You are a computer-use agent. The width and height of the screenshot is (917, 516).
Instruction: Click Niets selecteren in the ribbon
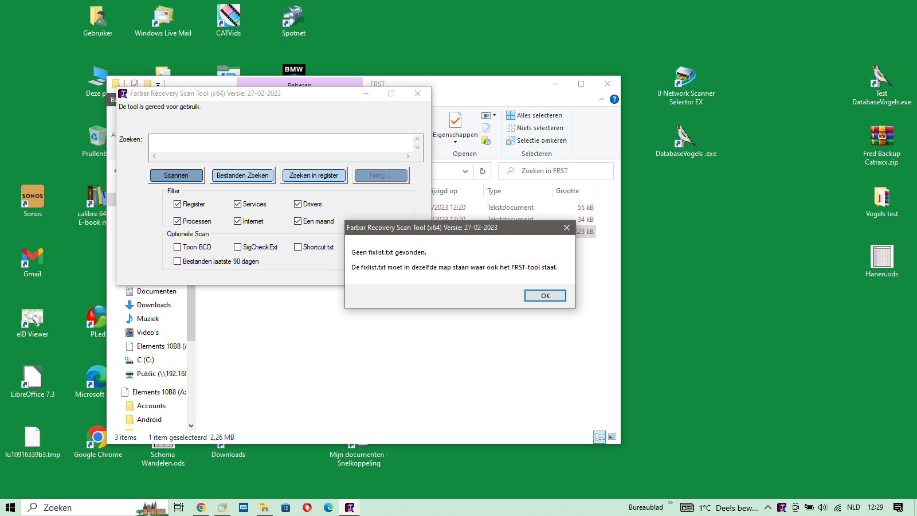tap(535, 128)
